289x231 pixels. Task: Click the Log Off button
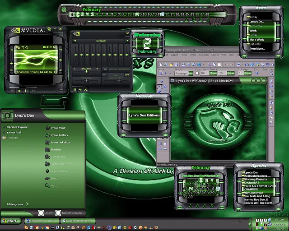45,213
